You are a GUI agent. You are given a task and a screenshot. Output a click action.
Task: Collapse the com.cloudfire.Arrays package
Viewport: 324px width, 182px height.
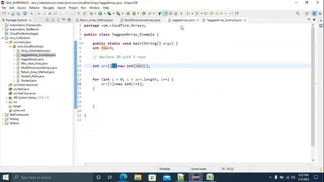[x=10, y=47]
